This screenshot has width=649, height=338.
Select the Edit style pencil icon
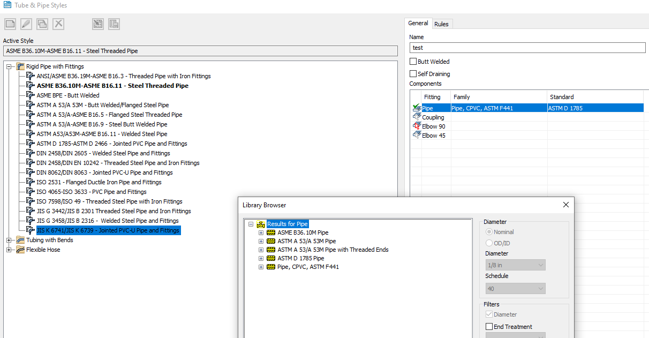(26, 24)
